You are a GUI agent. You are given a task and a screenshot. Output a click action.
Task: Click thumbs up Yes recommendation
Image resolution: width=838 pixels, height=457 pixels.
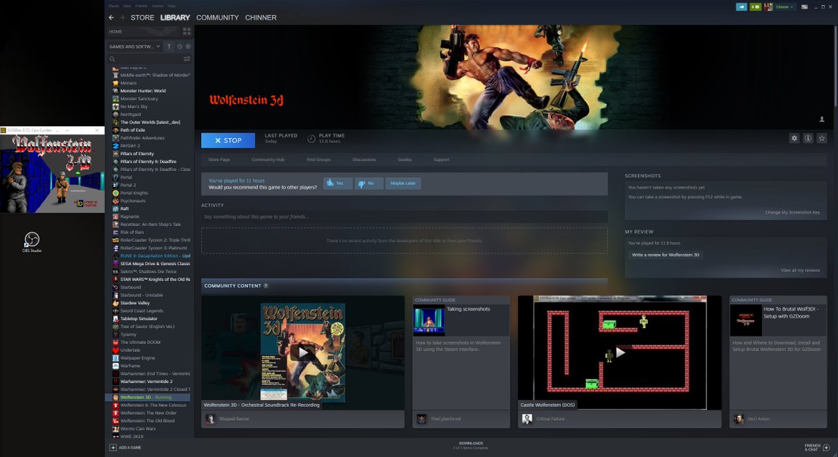tap(337, 183)
